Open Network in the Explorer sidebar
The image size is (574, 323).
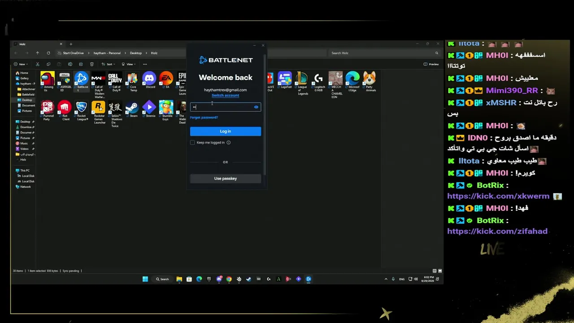pos(23,187)
